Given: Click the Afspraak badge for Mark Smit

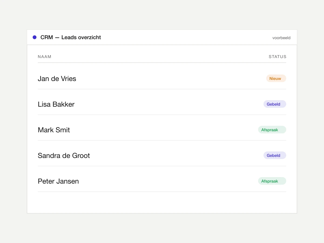Looking at the screenshot, I should pyautogui.click(x=272, y=130).
